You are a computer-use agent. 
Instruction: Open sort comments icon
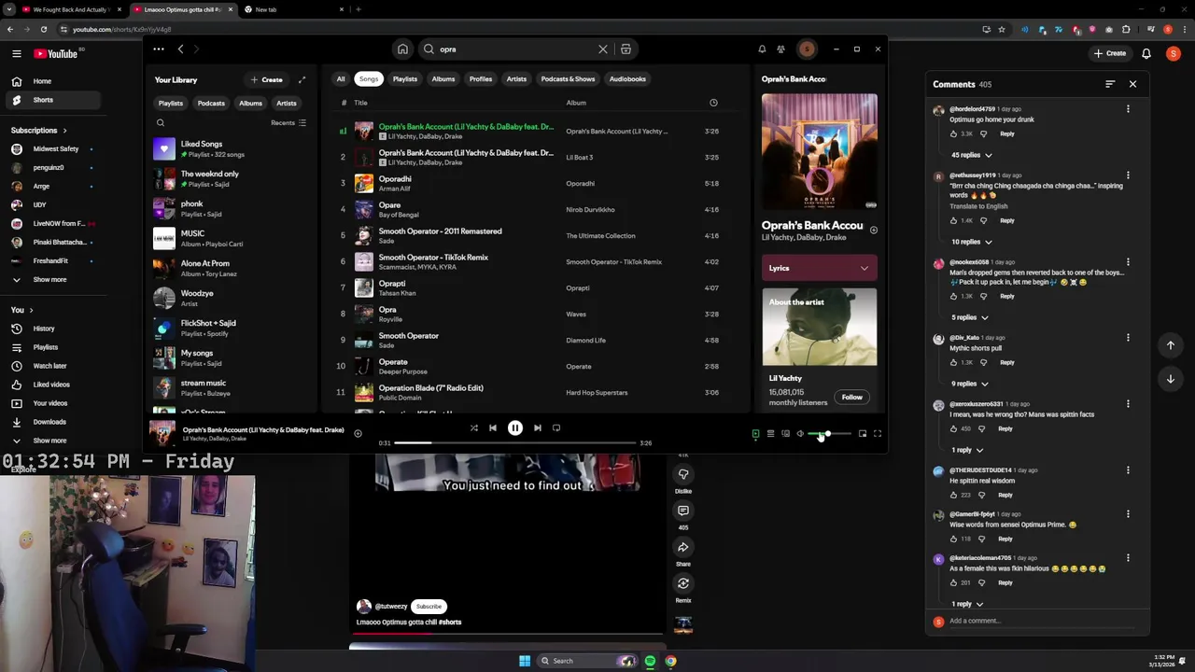point(1110,85)
